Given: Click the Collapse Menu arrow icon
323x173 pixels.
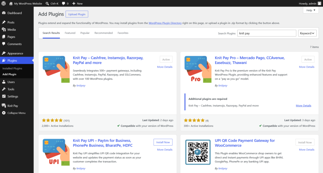Looking at the screenshot, I should pos(4,113).
